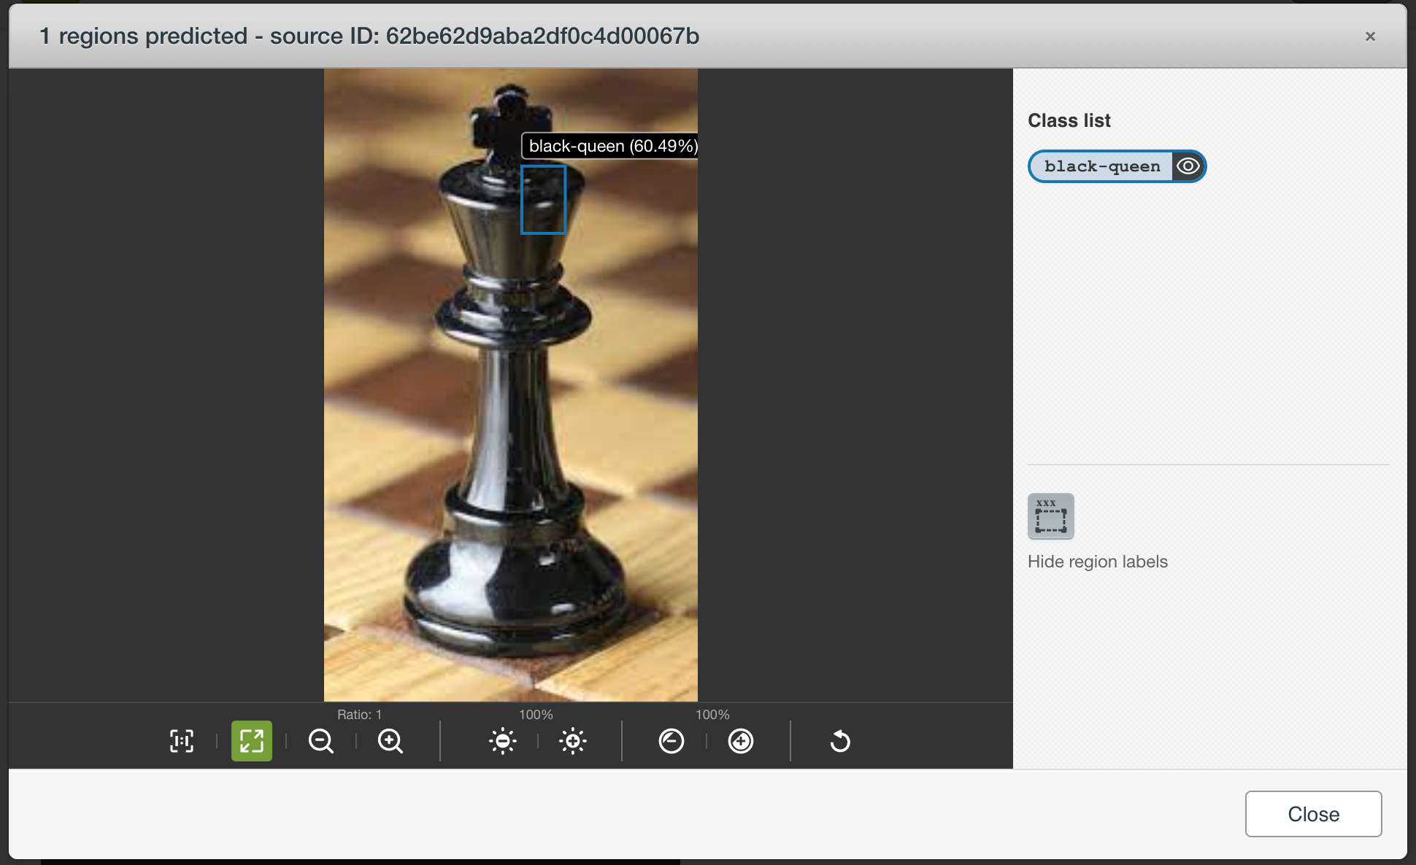Increase image contrast
This screenshot has height=865, width=1416.
pos(740,741)
